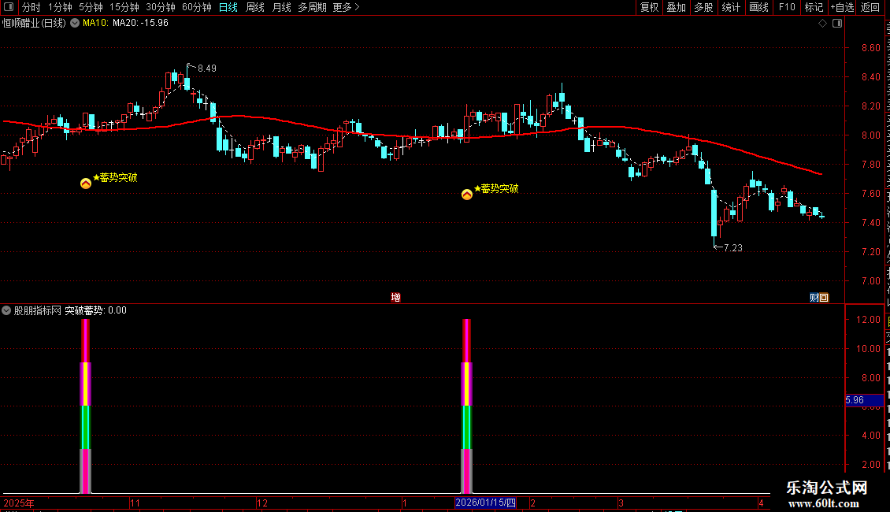The height and width of the screenshot is (512, 890).
Task: Click the panel layout icon at top-left
Action: pyautogui.click(x=9, y=7)
